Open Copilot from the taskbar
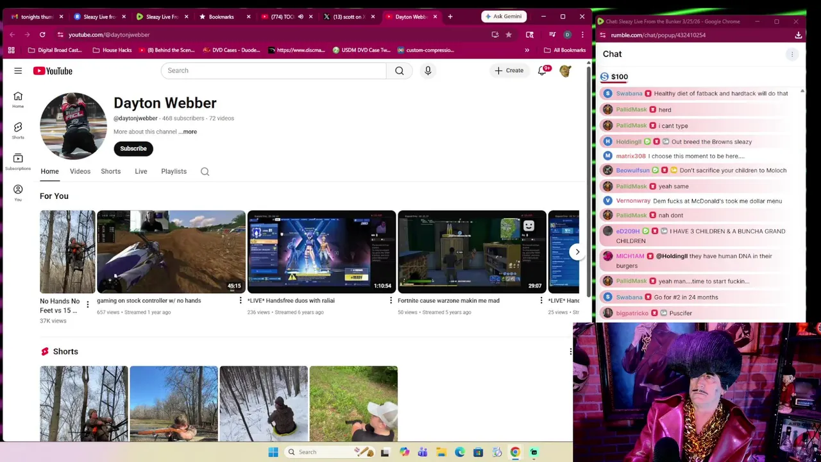The width and height of the screenshot is (821, 462). (x=404, y=452)
